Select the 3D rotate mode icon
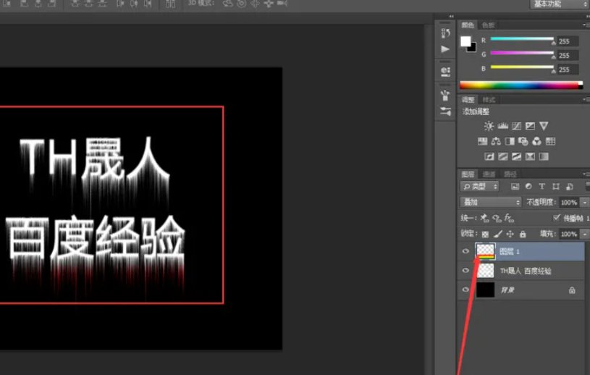The width and height of the screenshot is (590, 375). coord(227,4)
